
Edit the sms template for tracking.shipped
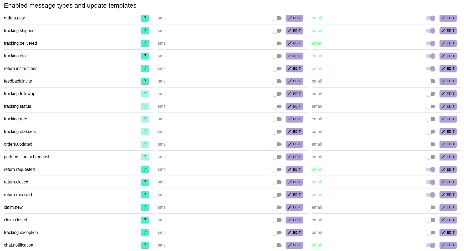point(294,31)
